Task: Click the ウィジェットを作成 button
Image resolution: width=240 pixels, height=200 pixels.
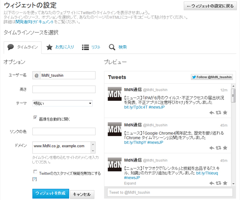Action: [50, 194]
